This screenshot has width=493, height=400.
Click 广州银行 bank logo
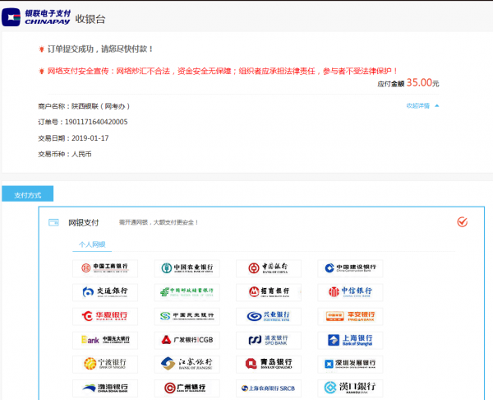click(187, 388)
